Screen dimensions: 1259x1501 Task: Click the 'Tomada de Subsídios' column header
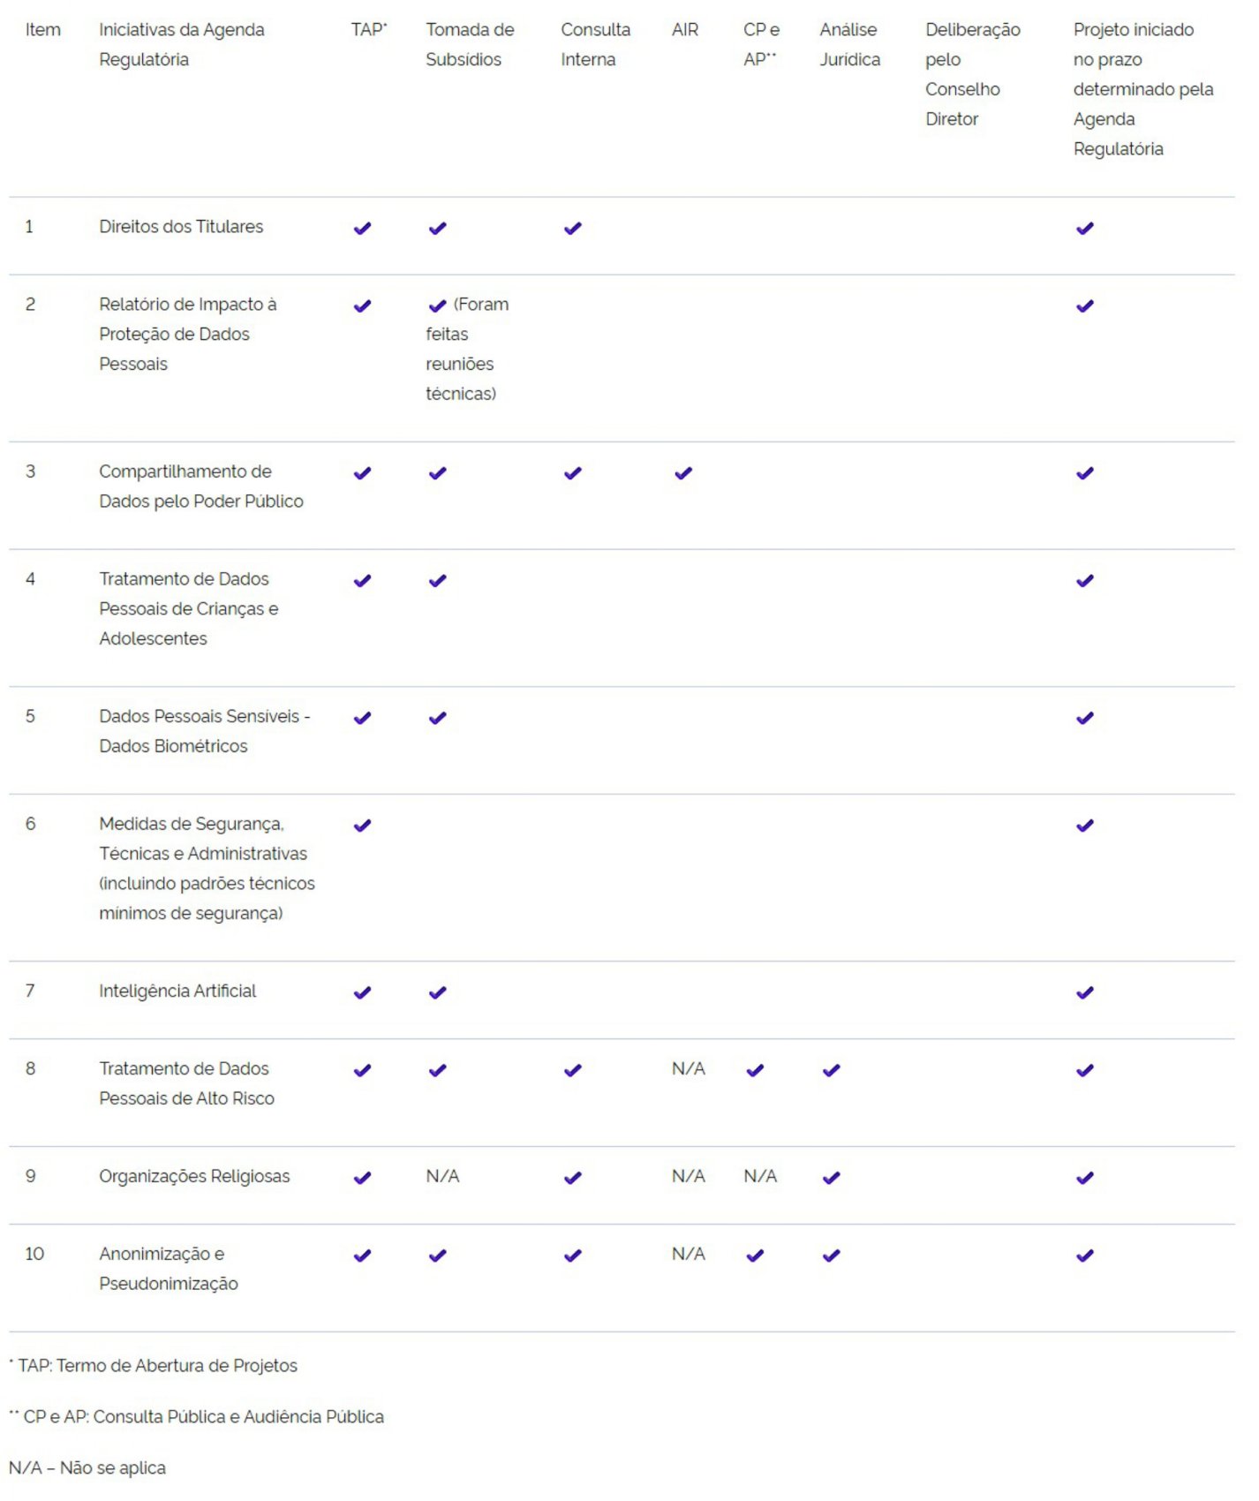469,45
